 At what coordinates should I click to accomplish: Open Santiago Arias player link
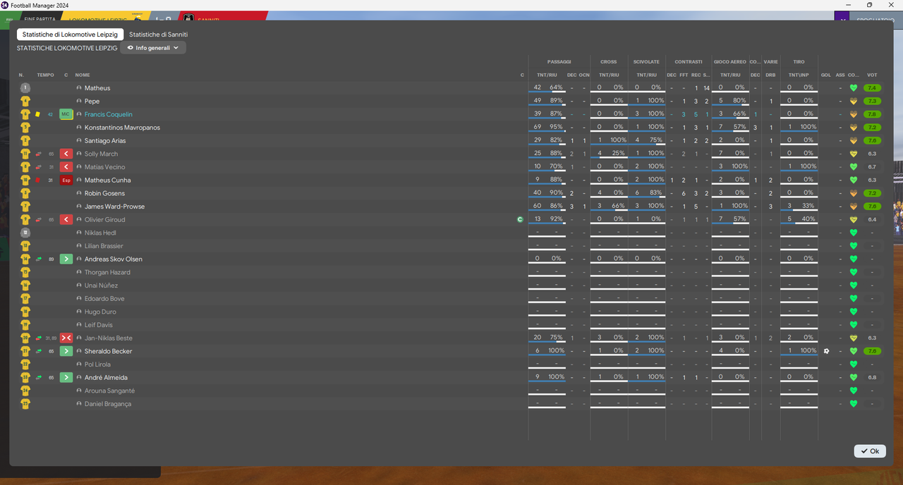pyautogui.click(x=105, y=141)
